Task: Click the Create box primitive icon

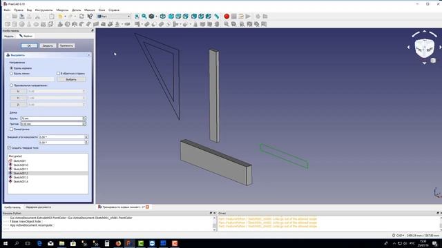Action: [8, 24]
